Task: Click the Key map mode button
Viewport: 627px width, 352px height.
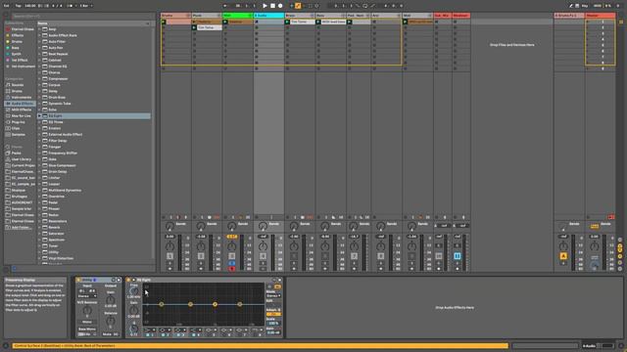Action: (x=585, y=6)
